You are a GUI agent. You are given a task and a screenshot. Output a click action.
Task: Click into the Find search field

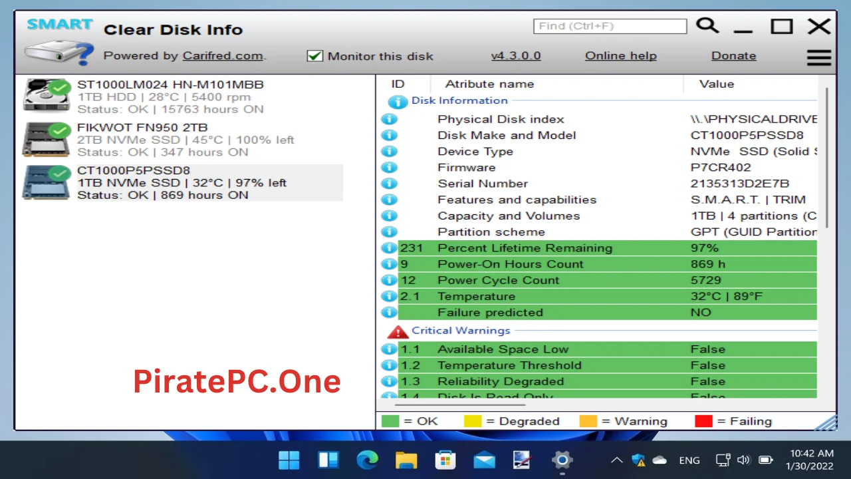coord(610,26)
